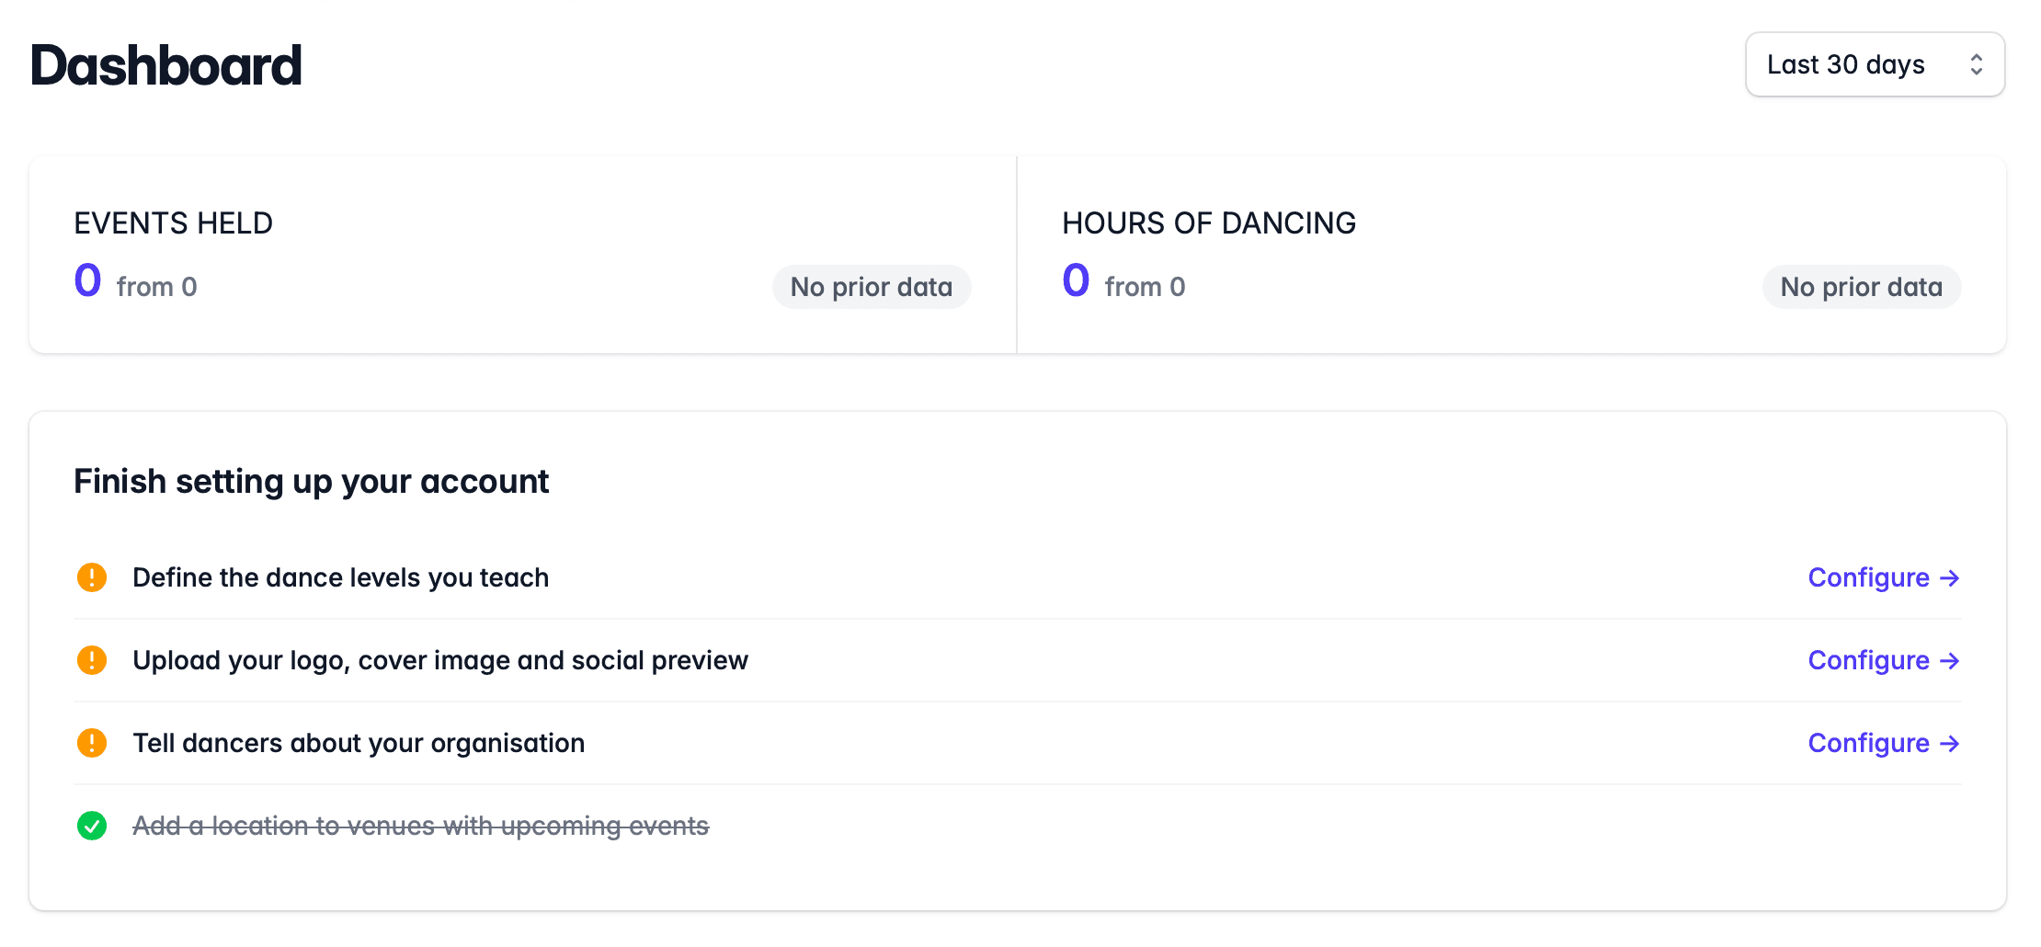The image size is (2041, 947).
Task: Click green checkmark beside venues location item
Action: 92,826
